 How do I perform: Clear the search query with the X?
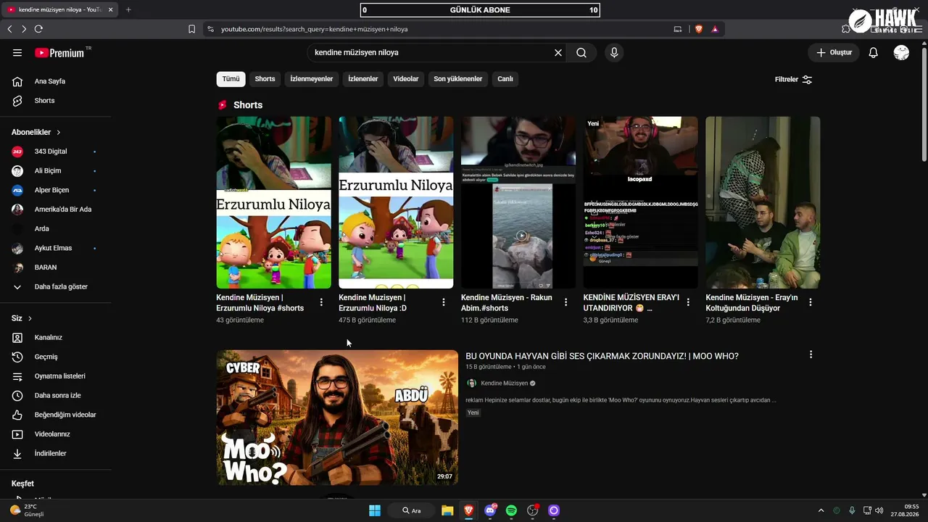(x=558, y=52)
